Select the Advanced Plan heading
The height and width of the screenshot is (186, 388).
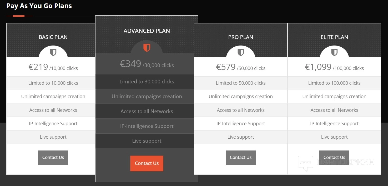[147, 31]
